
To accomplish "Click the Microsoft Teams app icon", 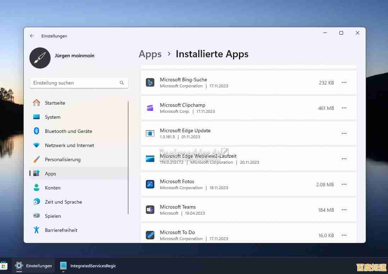I will tap(150, 210).
